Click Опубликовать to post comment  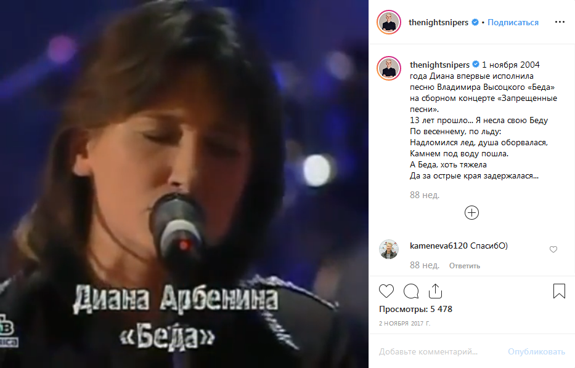pos(536,351)
